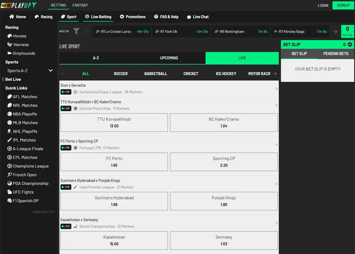
Task: Click the PGA Championship golf icon
Action: point(9,183)
